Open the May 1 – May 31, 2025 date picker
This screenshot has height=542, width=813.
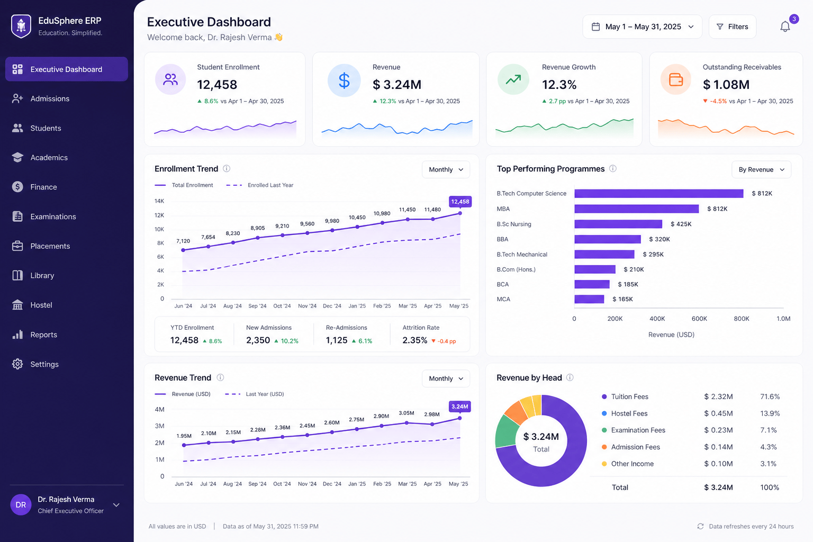click(x=643, y=26)
